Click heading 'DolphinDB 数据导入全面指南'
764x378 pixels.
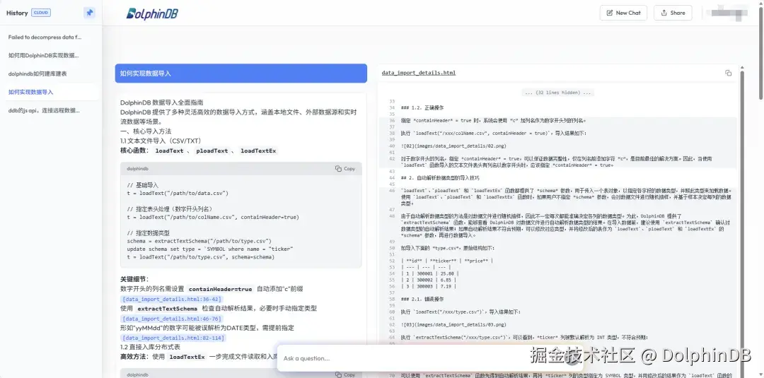[x=162, y=102]
